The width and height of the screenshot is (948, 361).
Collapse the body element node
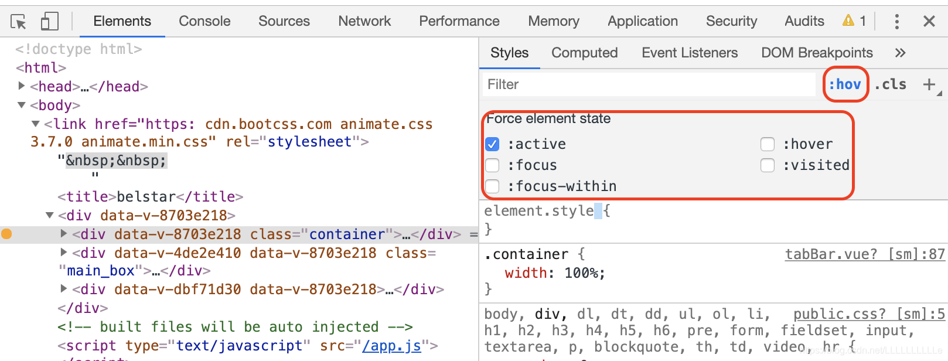(x=22, y=105)
